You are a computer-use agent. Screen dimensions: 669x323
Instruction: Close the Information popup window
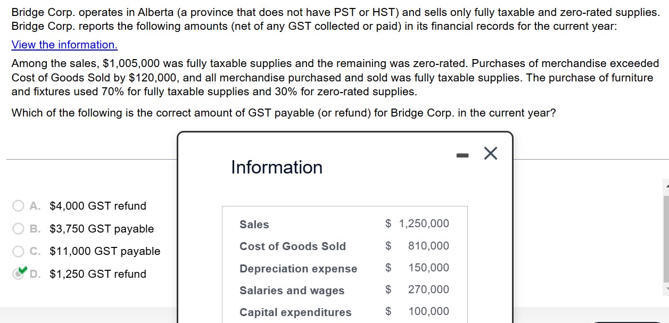click(489, 153)
